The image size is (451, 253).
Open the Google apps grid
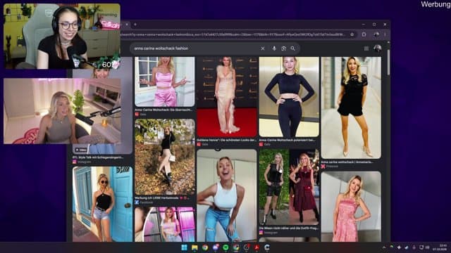coord(366,48)
